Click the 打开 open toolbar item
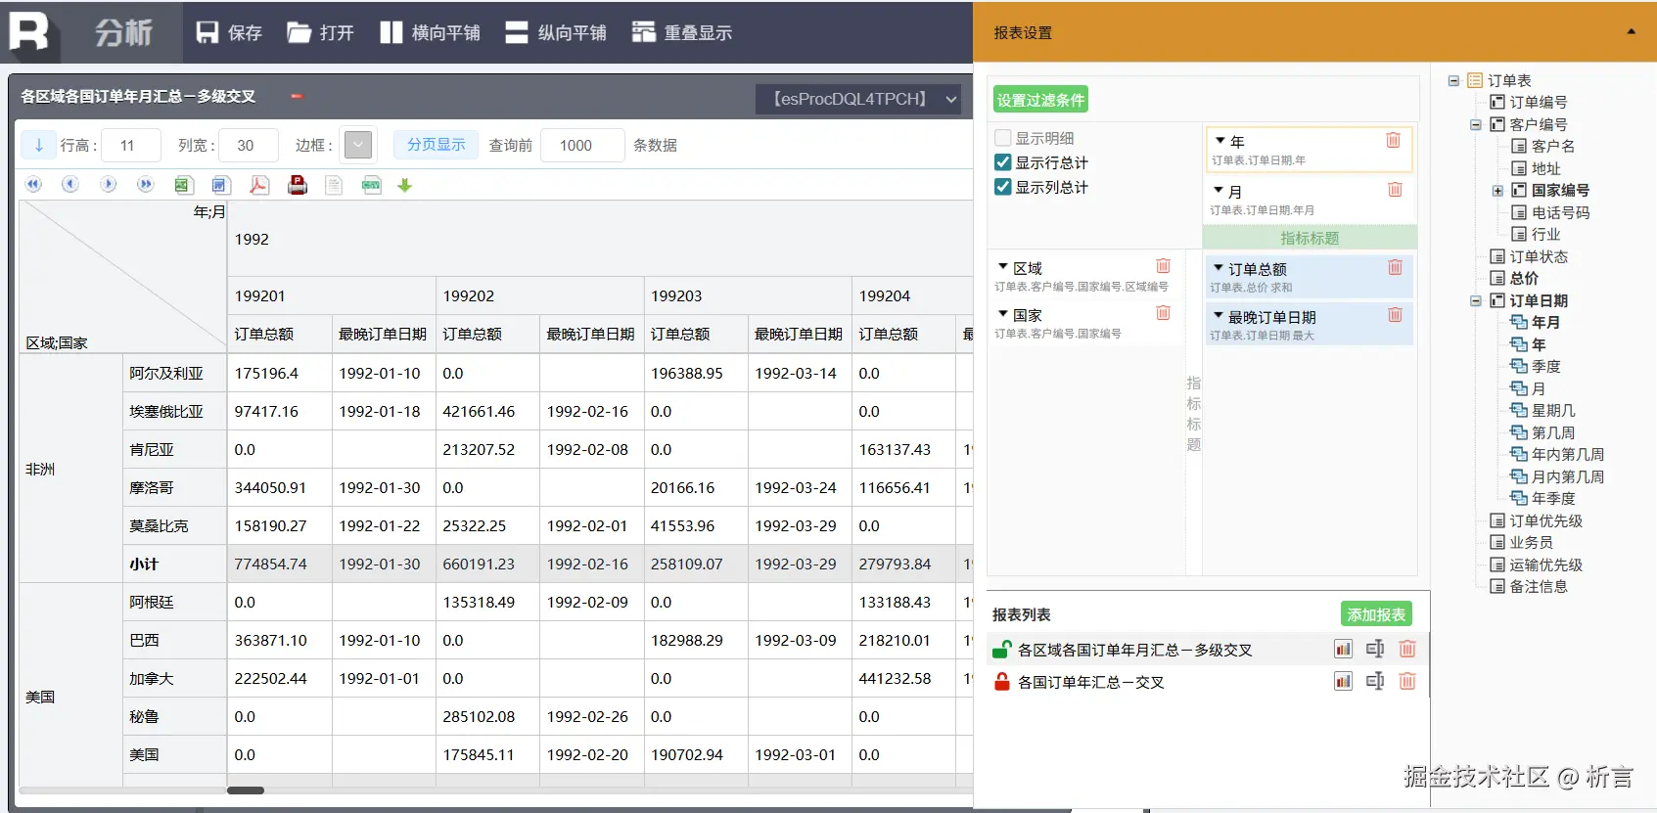 [x=320, y=32]
